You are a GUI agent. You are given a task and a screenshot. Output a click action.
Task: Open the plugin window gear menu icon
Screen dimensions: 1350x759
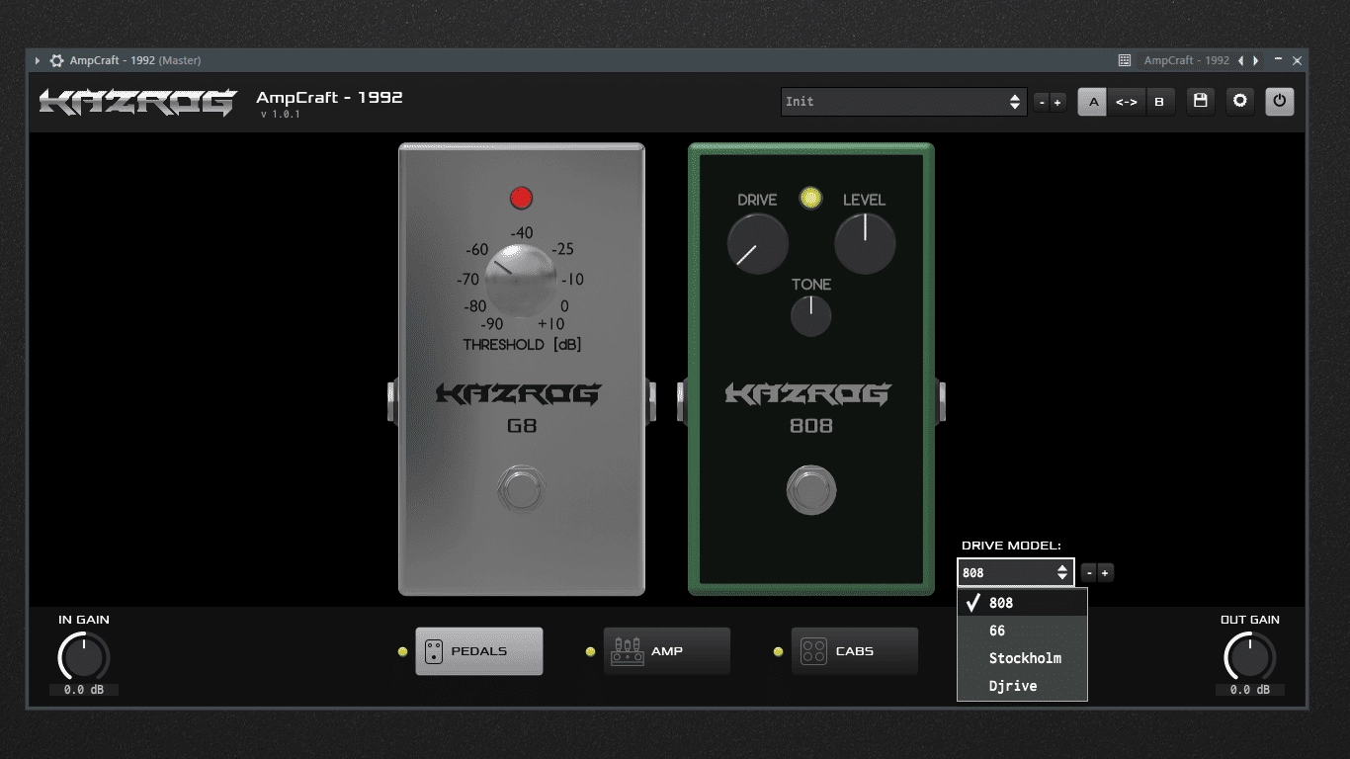coord(56,60)
